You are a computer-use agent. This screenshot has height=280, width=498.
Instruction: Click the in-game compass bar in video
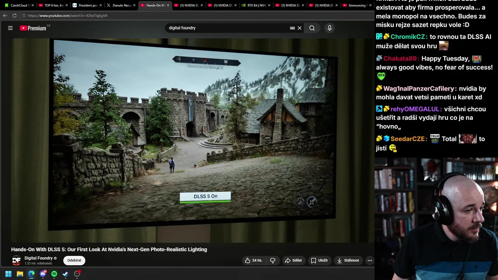click(x=206, y=61)
